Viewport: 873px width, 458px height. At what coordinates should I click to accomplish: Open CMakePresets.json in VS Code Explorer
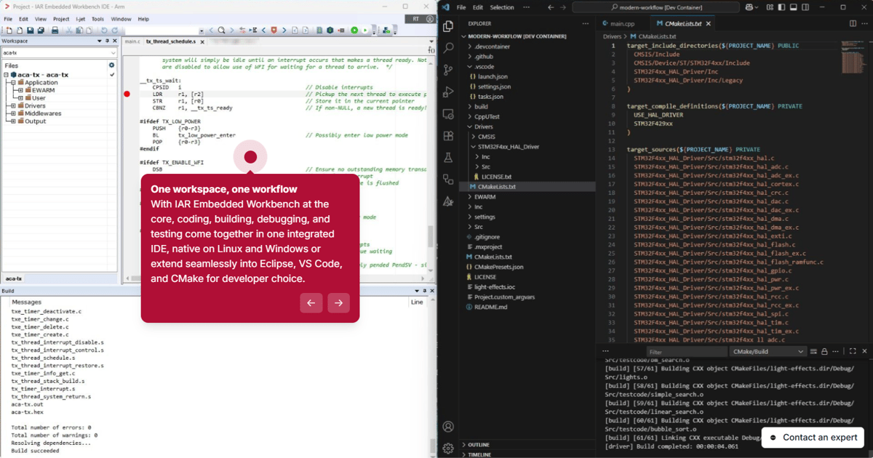coord(498,267)
